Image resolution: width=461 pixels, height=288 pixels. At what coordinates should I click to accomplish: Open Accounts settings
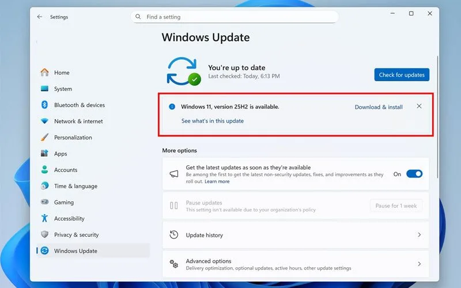click(x=93, y=170)
